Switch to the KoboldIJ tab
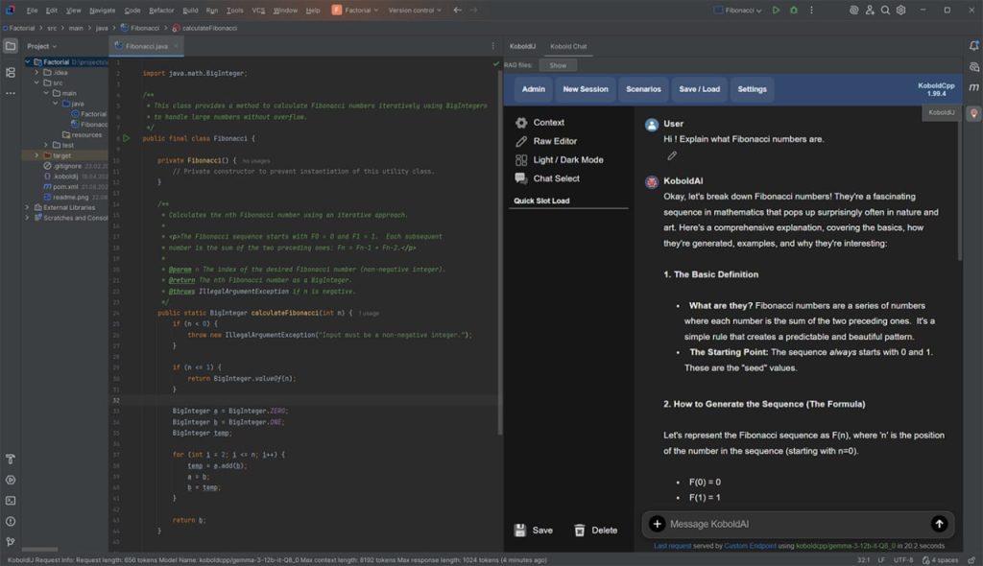This screenshot has width=983, height=566. coord(522,46)
